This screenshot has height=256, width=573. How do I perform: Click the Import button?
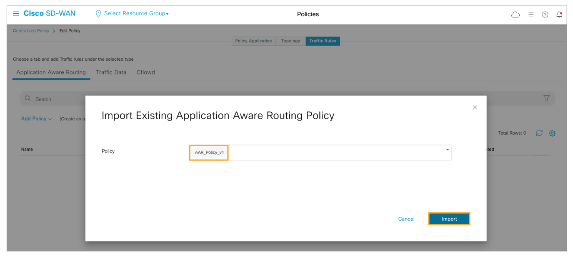point(449,219)
